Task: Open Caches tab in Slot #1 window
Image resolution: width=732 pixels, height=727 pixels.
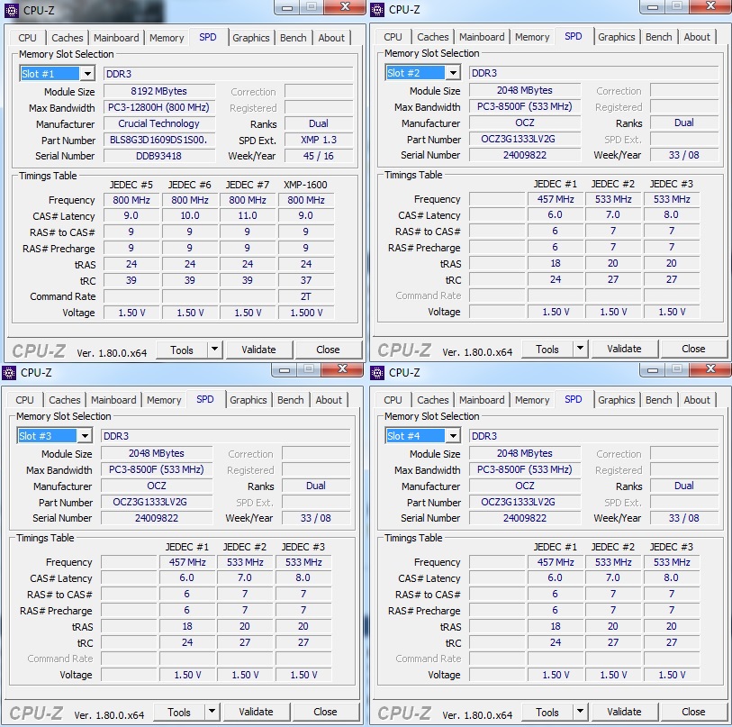Action: click(x=68, y=38)
